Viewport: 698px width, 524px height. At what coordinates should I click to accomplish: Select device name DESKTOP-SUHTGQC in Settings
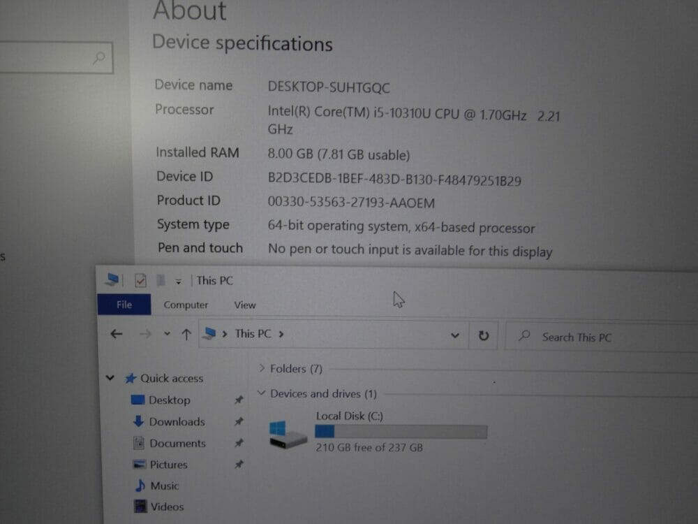[329, 87]
